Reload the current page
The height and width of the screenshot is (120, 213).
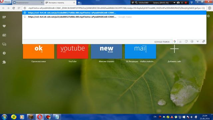(x=14, y=8)
